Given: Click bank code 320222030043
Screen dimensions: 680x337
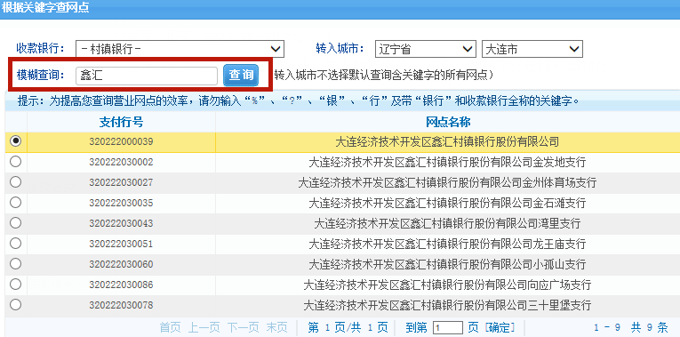Looking at the screenshot, I should coord(122,223).
